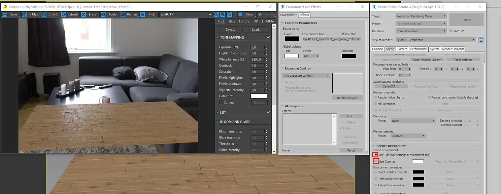Click the Color tint white swatch
Image resolution: width=501 pixels, height=194 pixels.
259,96
